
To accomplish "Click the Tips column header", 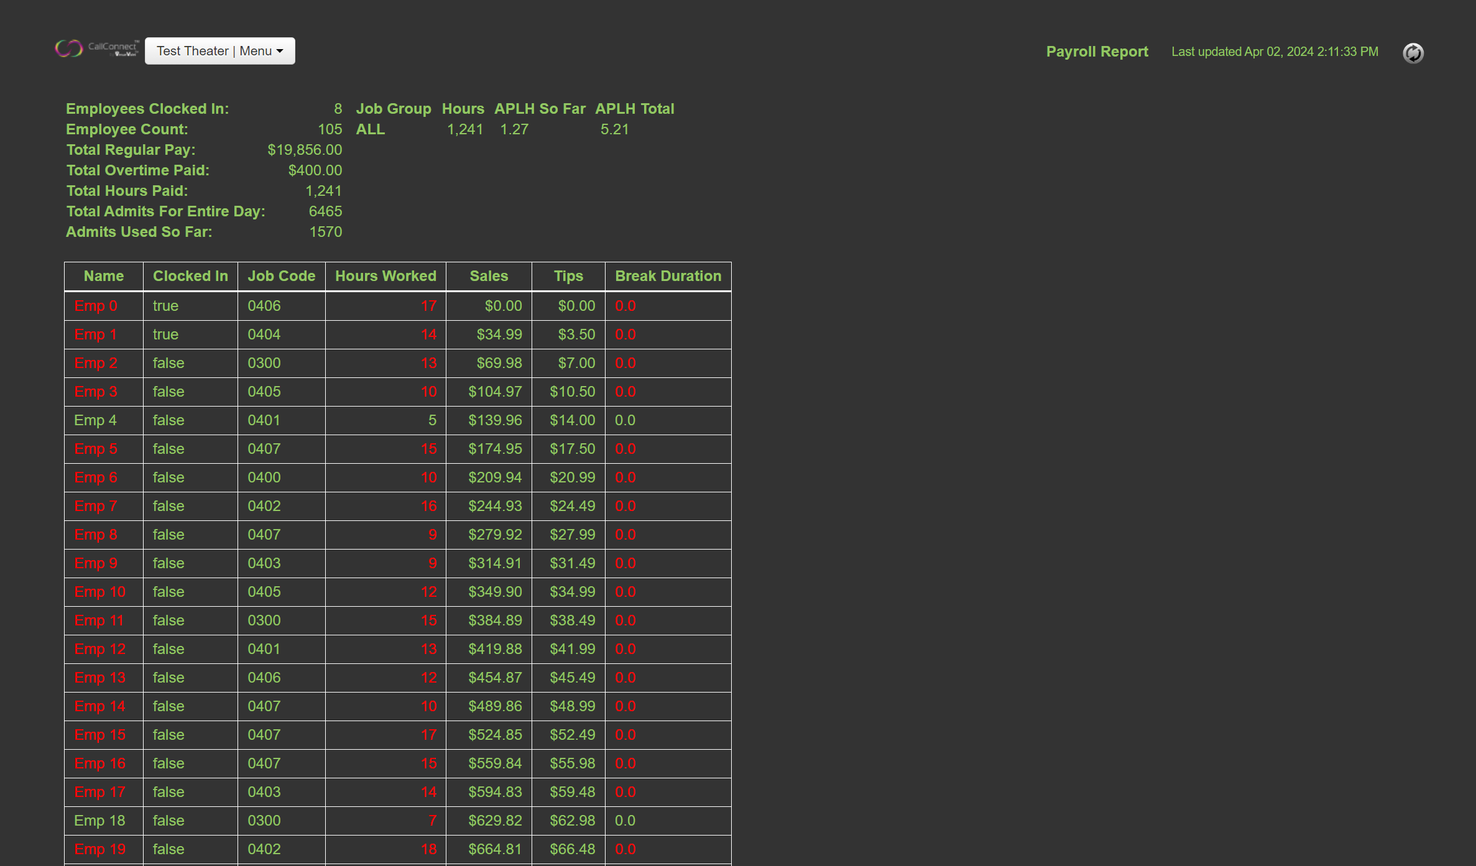I will 568,276.
